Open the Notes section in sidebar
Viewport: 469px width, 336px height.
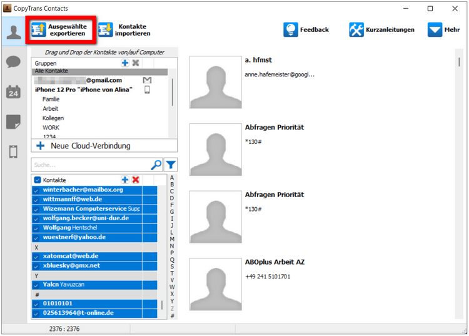[13, 121]
